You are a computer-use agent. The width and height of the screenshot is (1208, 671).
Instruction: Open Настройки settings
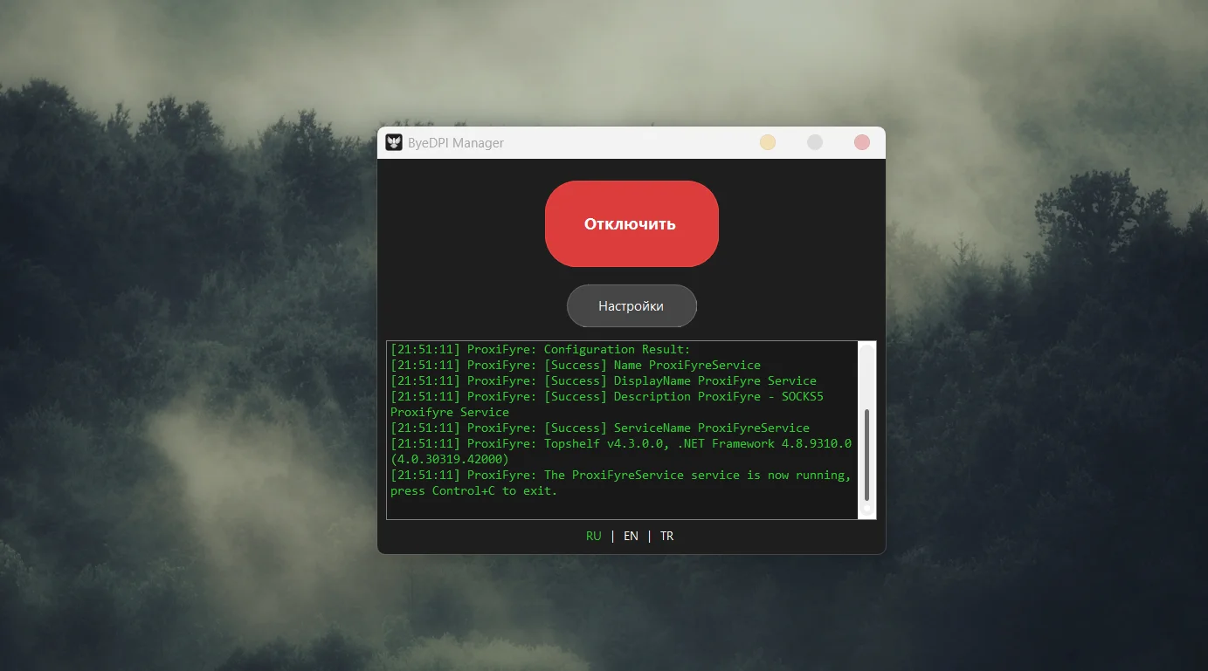(631, 306)
